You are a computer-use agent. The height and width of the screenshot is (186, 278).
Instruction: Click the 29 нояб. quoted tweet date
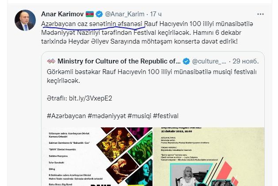tap(246, 61)
